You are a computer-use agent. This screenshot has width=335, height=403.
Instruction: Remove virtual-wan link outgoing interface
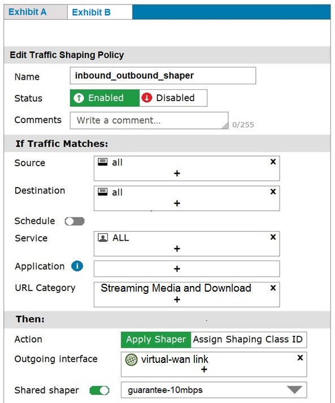[300, 358]
